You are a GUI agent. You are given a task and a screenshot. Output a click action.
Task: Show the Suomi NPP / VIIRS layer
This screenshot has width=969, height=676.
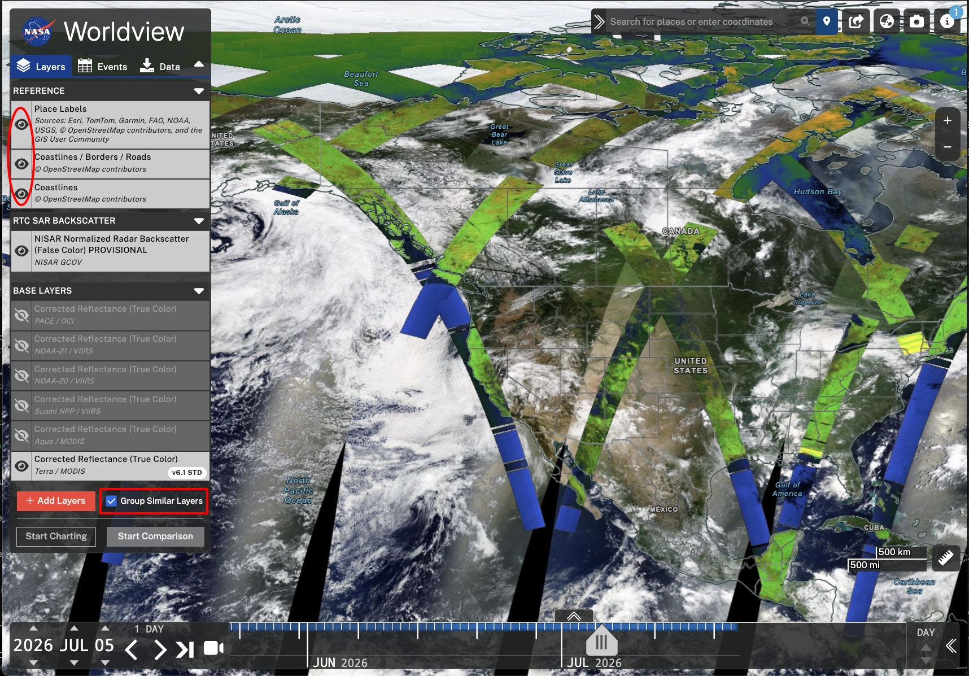(x=21, y=405)
